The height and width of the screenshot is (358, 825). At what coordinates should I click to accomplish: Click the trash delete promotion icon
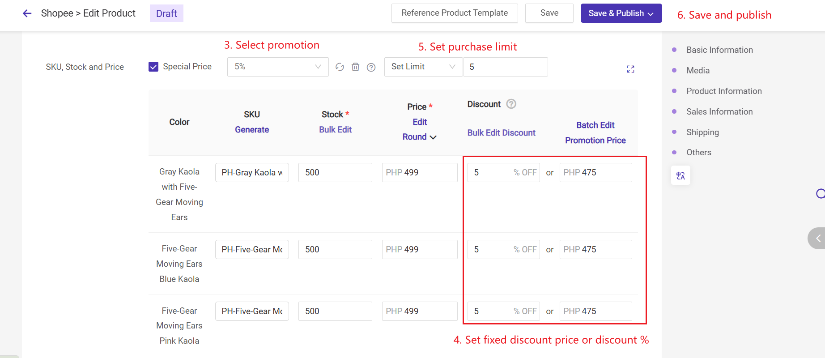click(355, 67)
